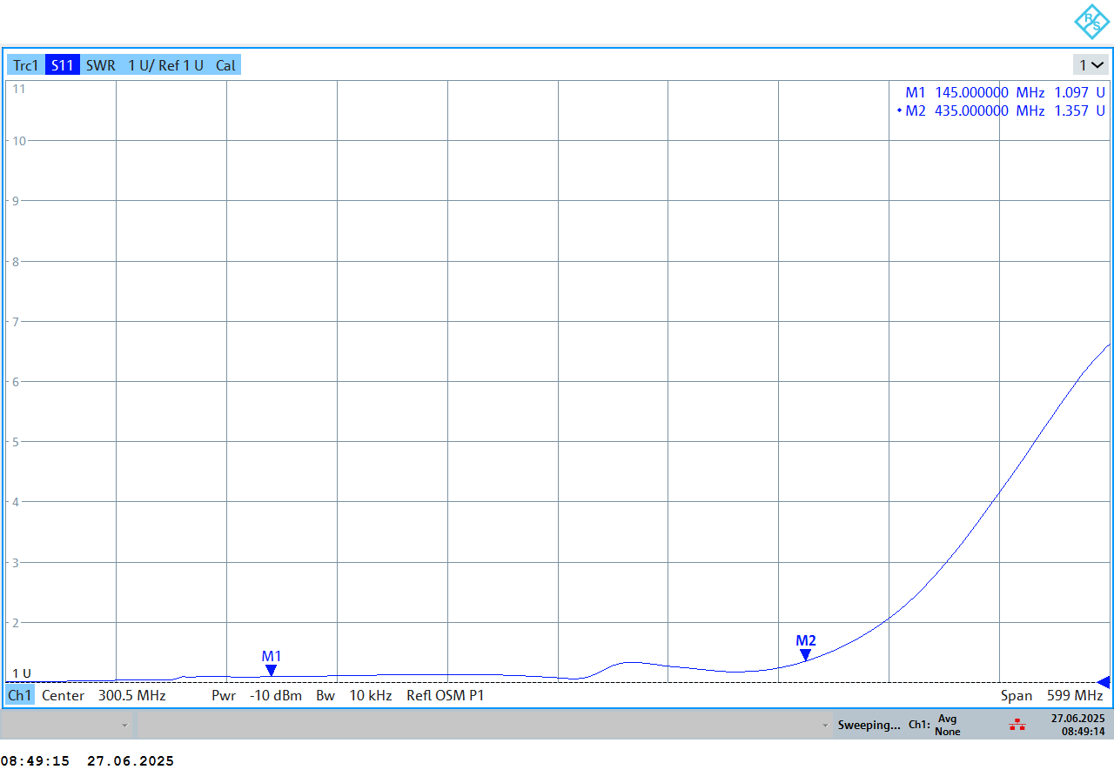Click the M2 435 MHz marker readout line
The width and height of the screenshot is (1114, 783).
click(1004, 110)
